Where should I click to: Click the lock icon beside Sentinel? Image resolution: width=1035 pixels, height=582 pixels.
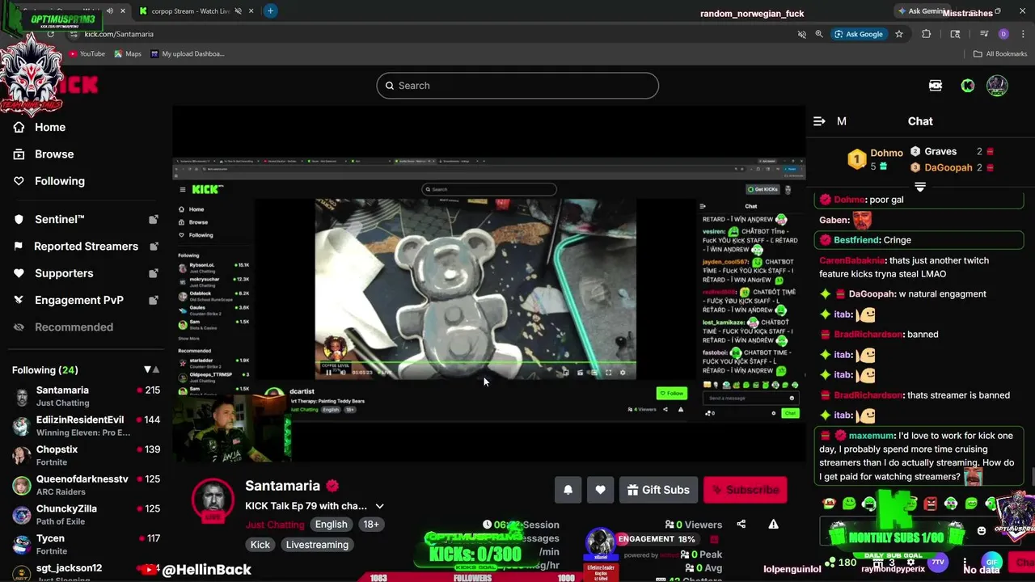coord(154,219)
